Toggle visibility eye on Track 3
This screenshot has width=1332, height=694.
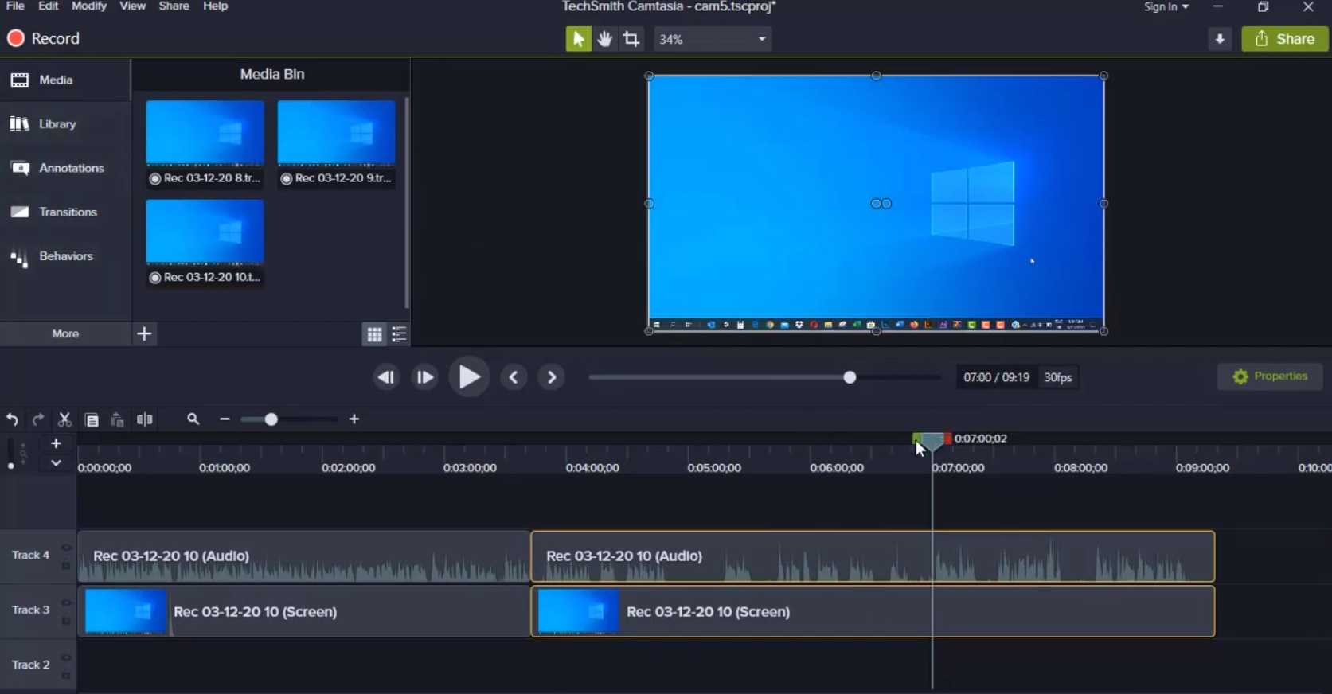(x=67, y=602)
